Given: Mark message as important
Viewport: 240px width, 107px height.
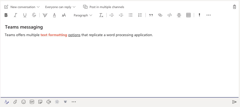Looking at the screenshot, I should pyautogui.click(x=199, y=15).
